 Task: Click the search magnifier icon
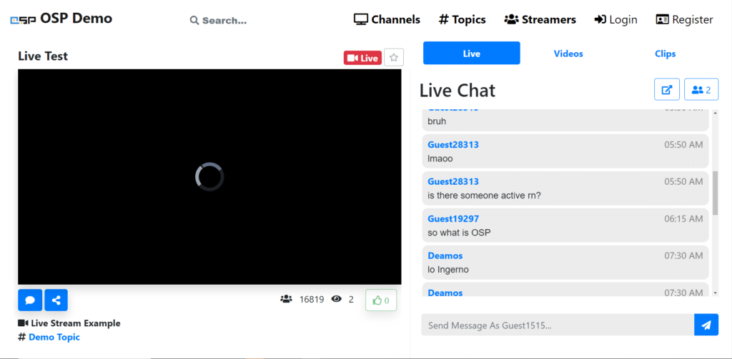194,21
